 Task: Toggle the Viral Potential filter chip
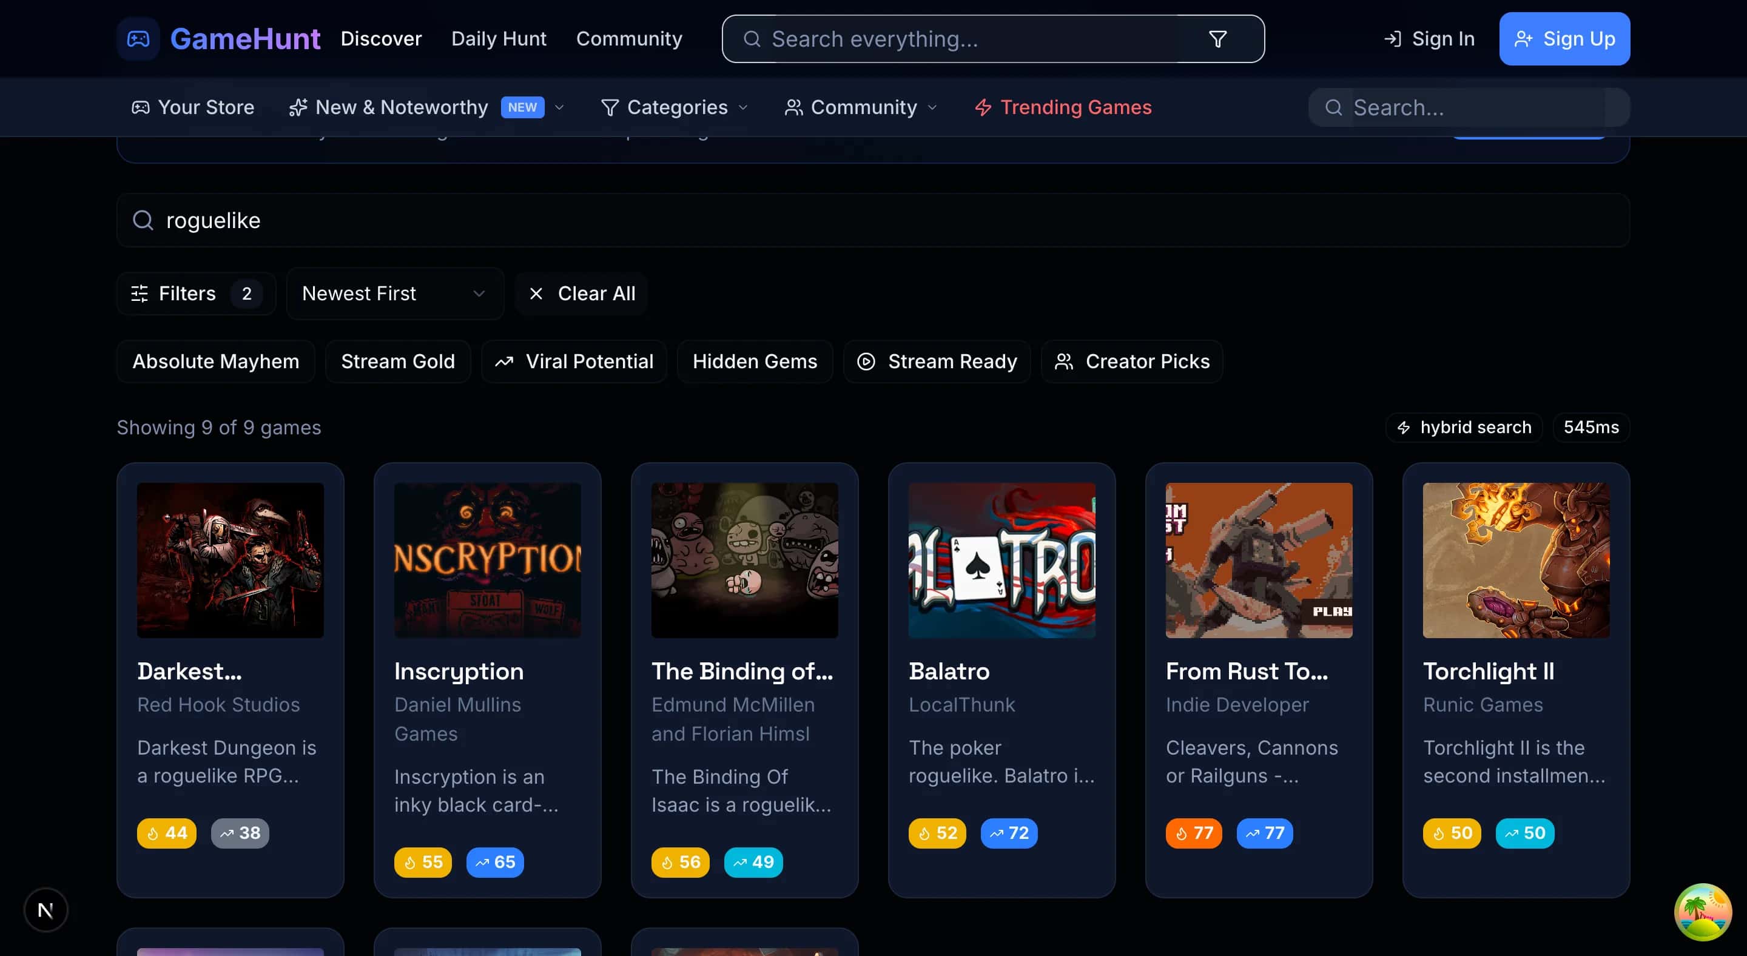574,362
